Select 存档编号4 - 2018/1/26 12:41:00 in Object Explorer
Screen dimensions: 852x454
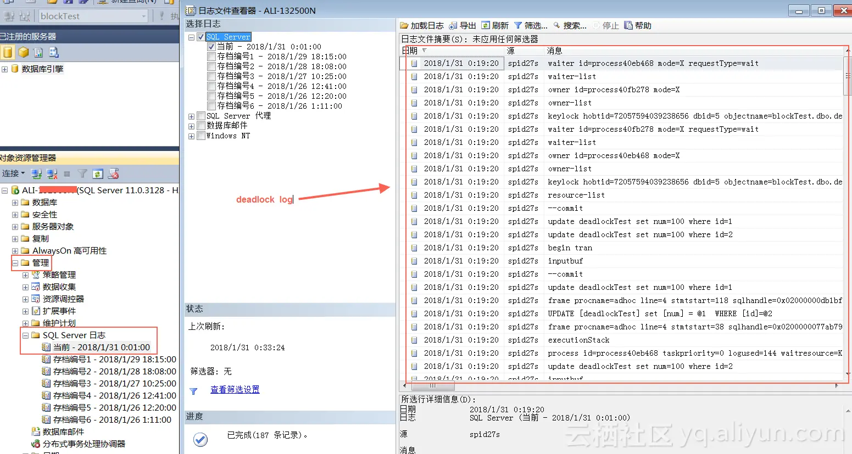pos(114,395)
